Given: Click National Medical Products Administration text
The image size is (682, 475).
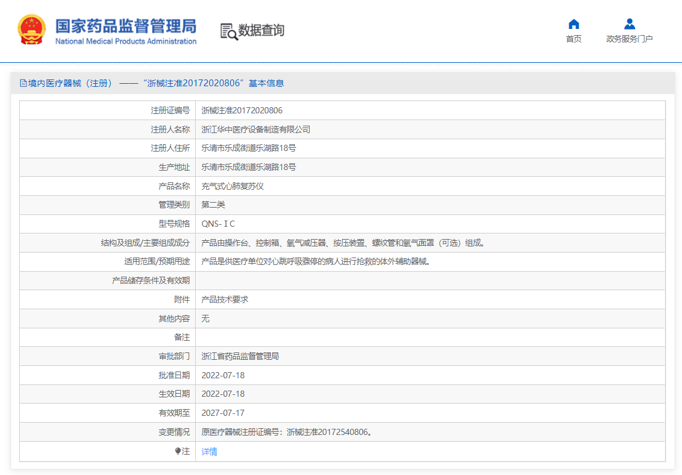Looking at the screenshot, I should pyautogui.click(x=126, y=41).
